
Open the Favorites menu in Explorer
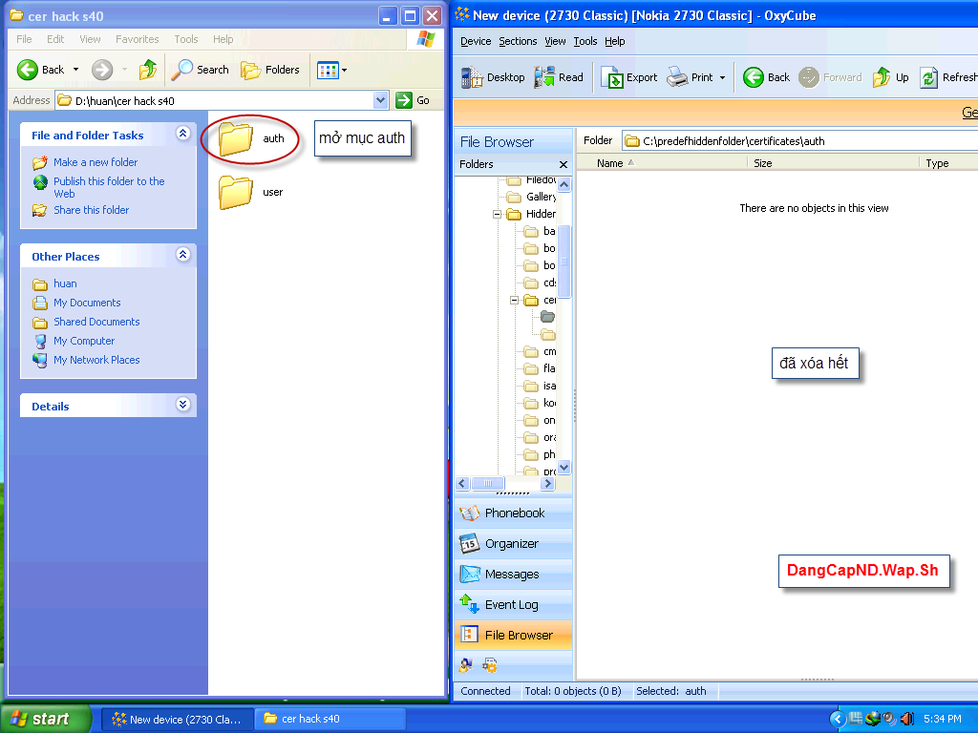[x=138, y=39]
